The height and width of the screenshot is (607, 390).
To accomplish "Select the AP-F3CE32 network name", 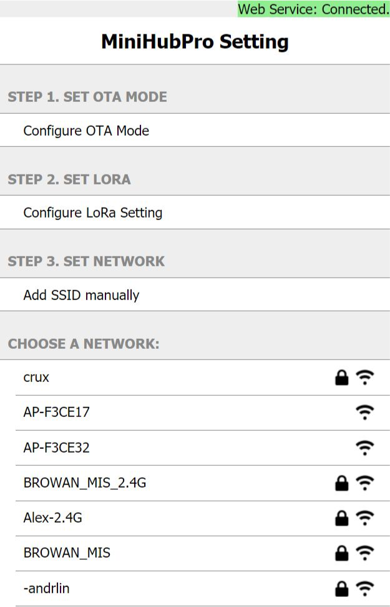I will [x=56, y=448].
